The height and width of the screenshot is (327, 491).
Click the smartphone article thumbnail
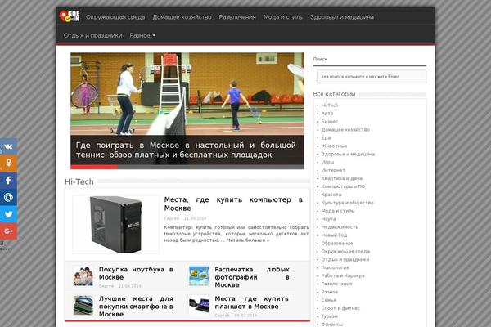click(83, 305)
